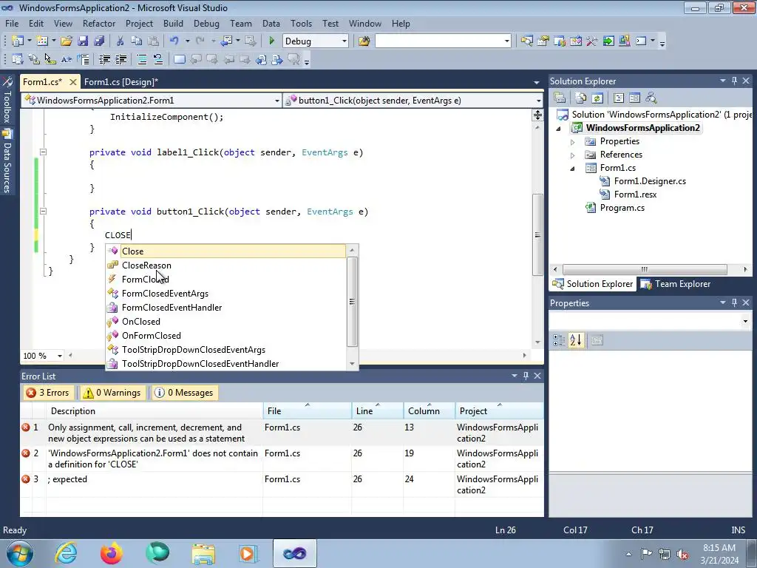Screen dimensions: 757x568
Task: Pin the Error List panel
Action: (x=526, y=376)
